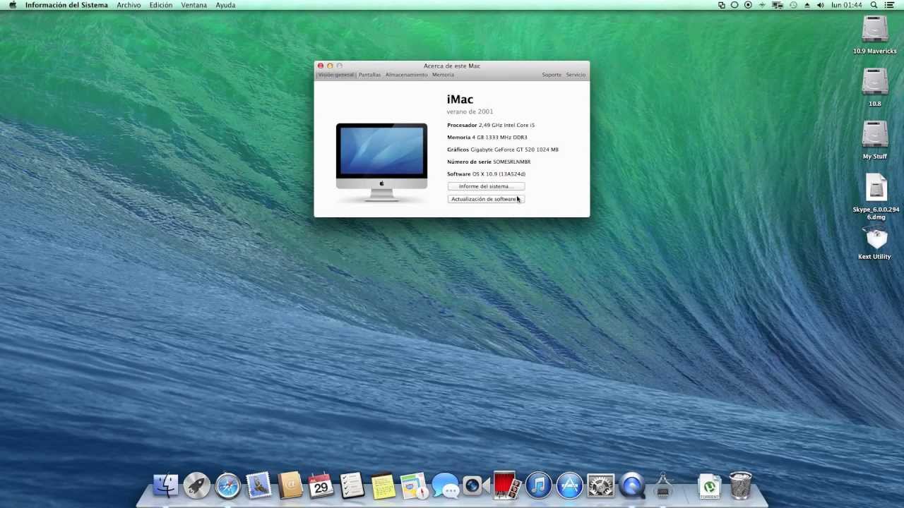Open the App Store Dock icon
Screen dimensions: 904x508
tap(569, 485)
